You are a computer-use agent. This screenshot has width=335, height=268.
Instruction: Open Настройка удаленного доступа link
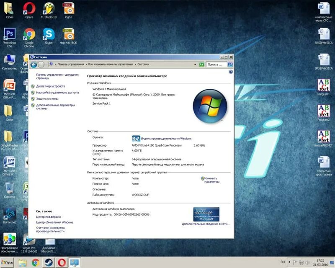pyautogui.click(x=57, y=93)
